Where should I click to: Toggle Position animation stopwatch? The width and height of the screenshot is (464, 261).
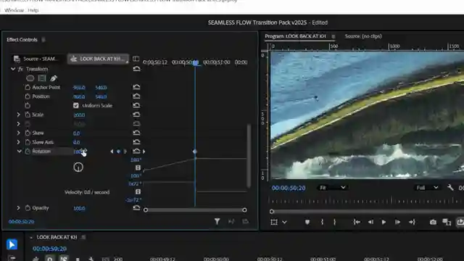(28, 96)
